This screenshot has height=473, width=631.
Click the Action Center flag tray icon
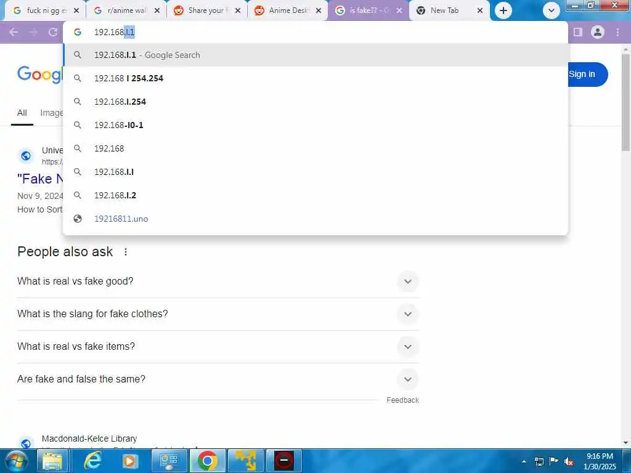[554, 461]
